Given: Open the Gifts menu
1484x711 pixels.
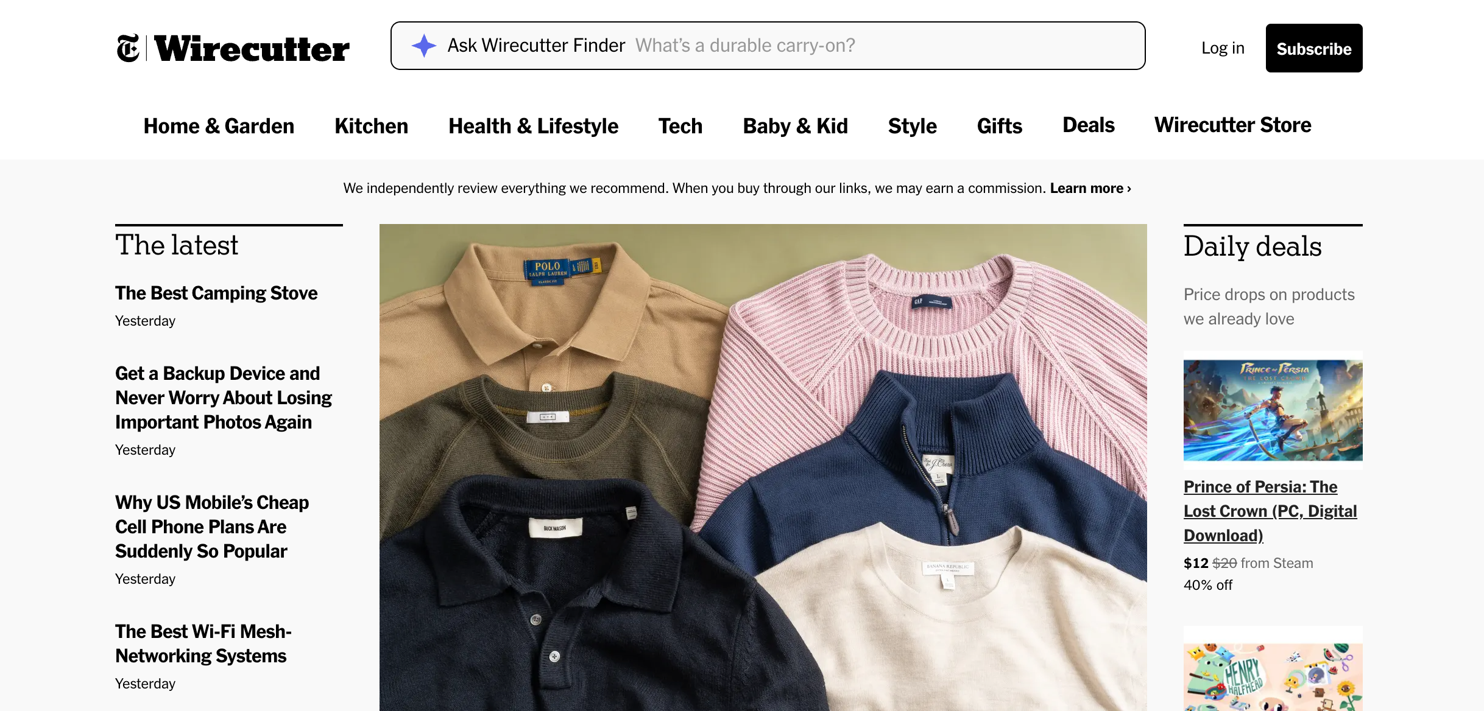Looking at the screenshot, I should pos(1000,126).
